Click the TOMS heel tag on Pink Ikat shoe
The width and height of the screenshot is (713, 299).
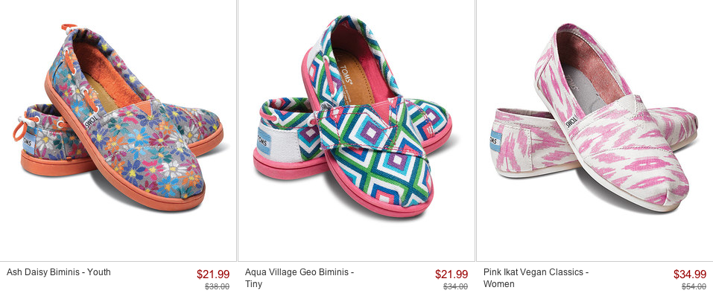tap(496, 139)
